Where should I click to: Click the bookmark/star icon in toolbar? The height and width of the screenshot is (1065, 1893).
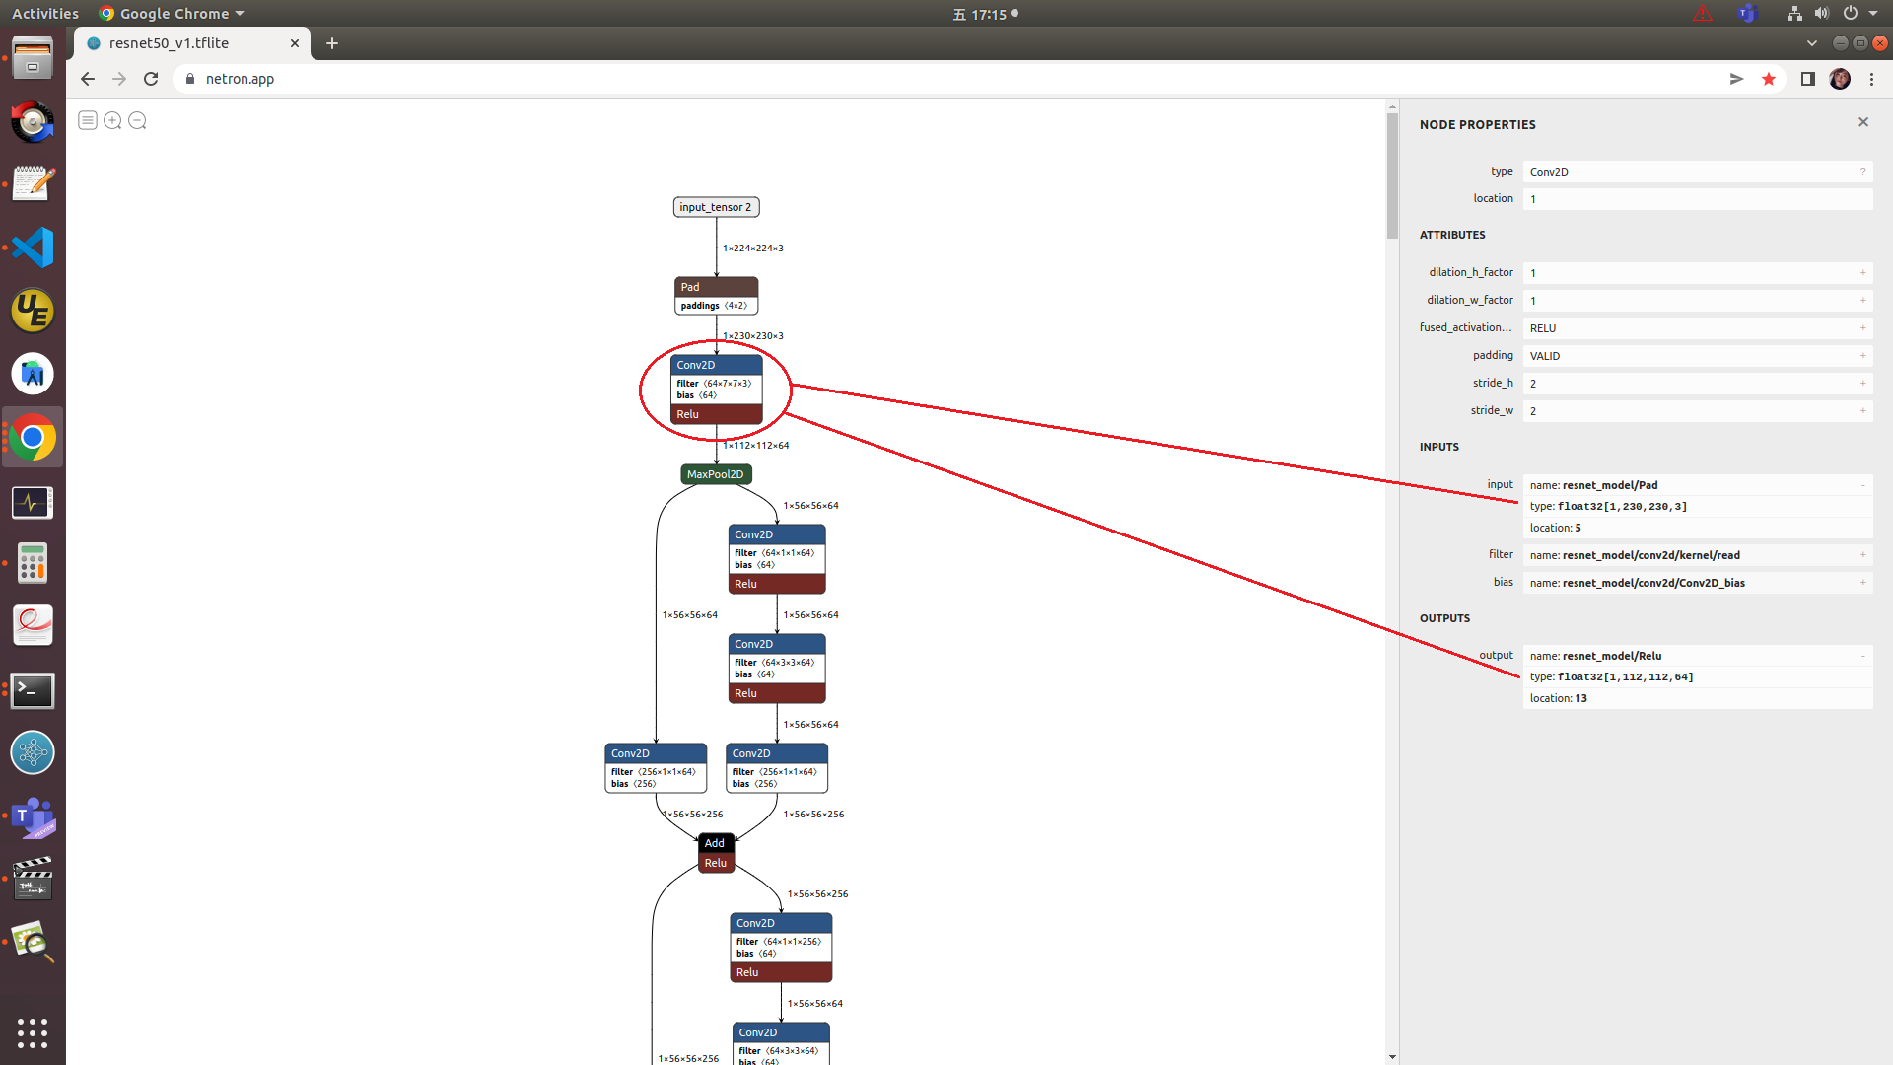coord(1768,79)
